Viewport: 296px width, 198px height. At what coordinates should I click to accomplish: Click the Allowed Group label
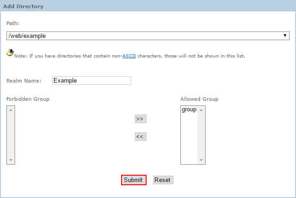(x=199, y=99)
